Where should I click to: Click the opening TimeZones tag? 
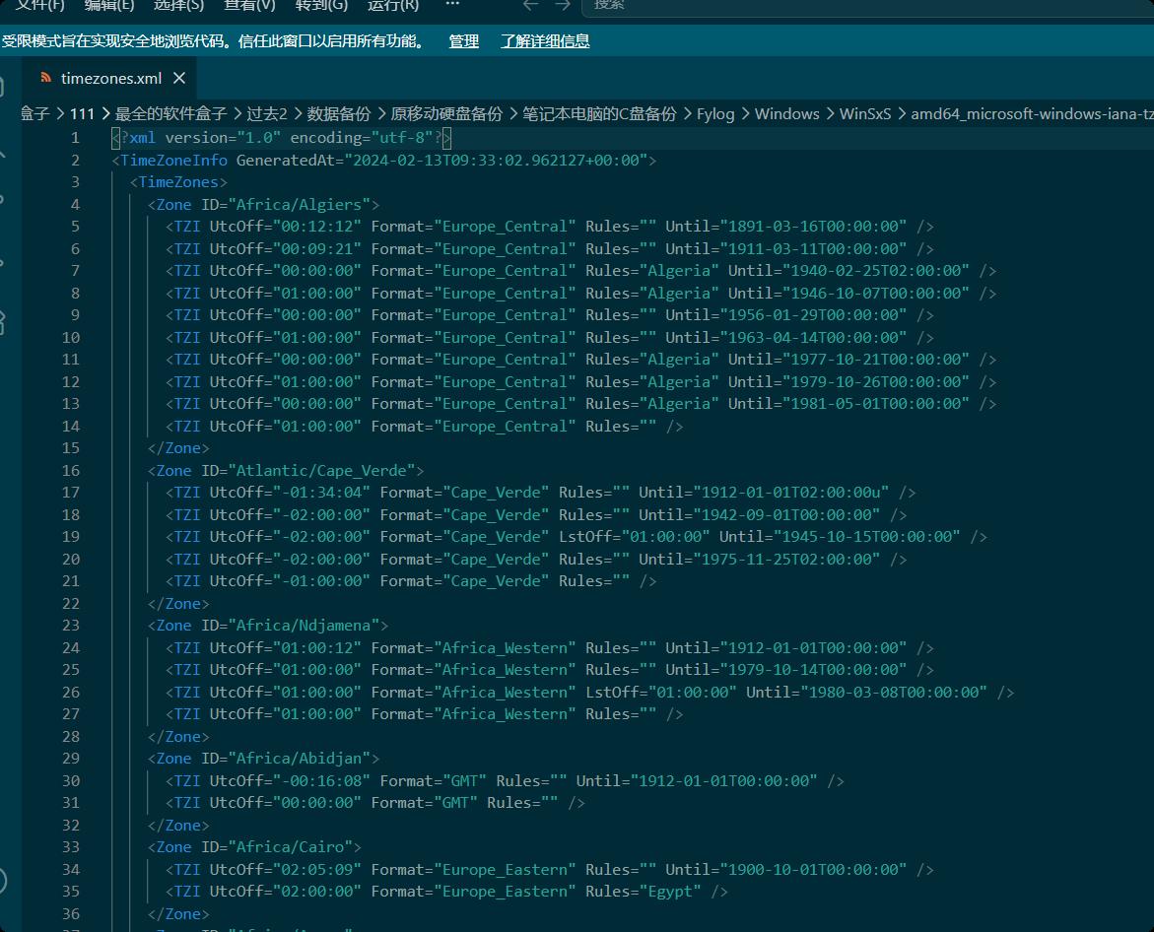coord(178,181)
